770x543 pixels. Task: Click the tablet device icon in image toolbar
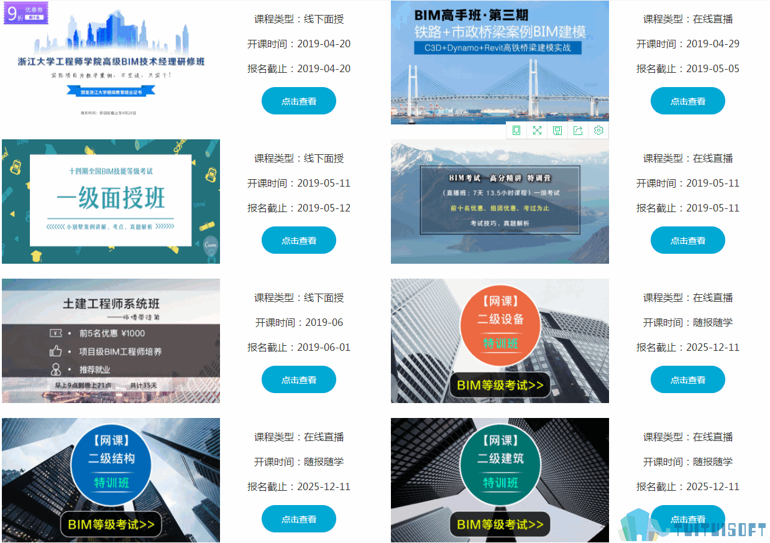516,131
